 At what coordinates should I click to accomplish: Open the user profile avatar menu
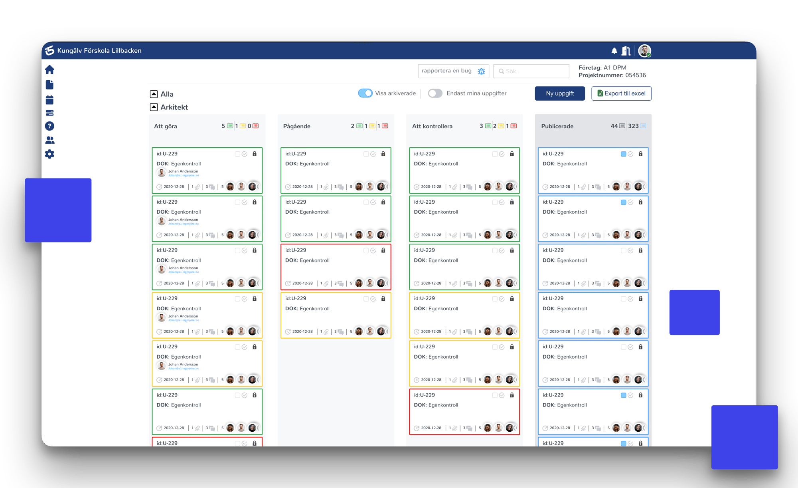click(645, 51)
